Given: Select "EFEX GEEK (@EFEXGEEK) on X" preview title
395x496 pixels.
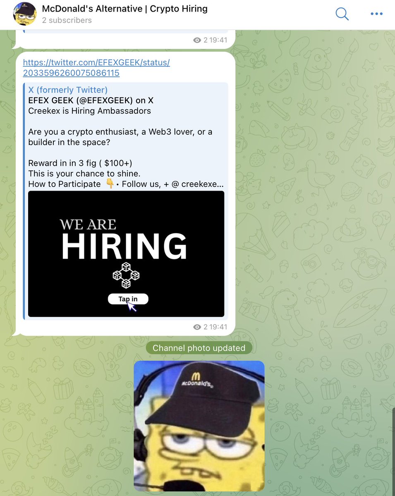Looking at the screenshot, I should [x=91, y=100].
